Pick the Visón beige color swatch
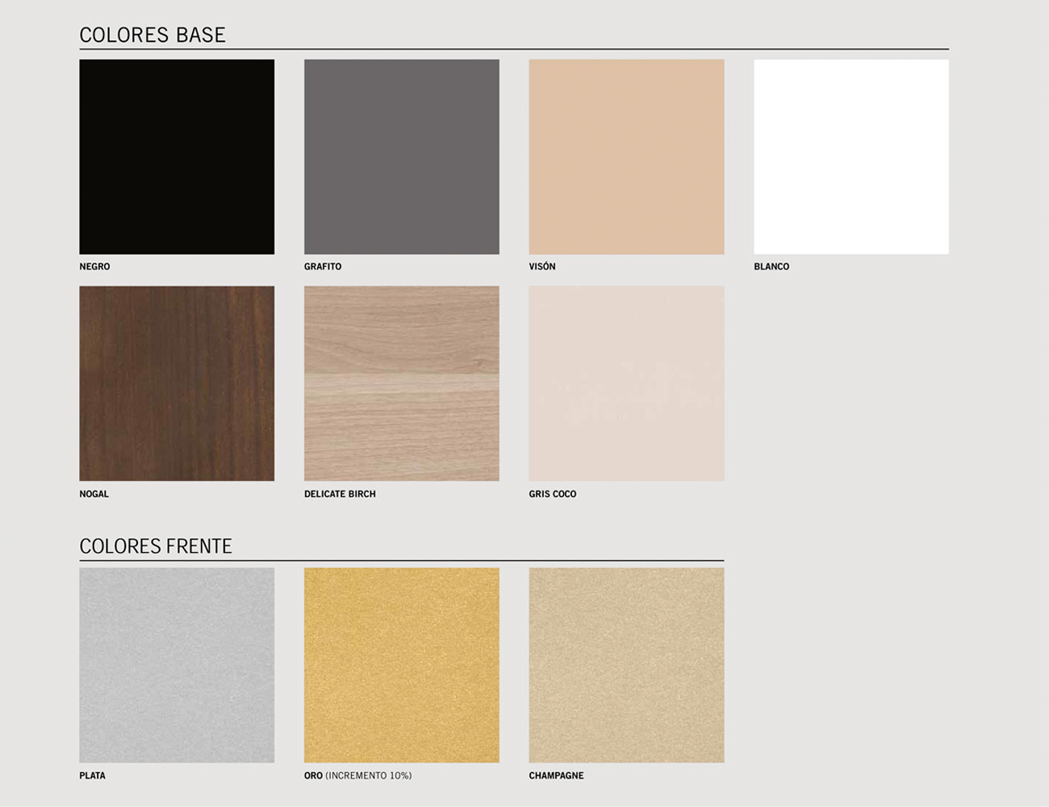1049x807 pixels. click(x=626, y=157)
